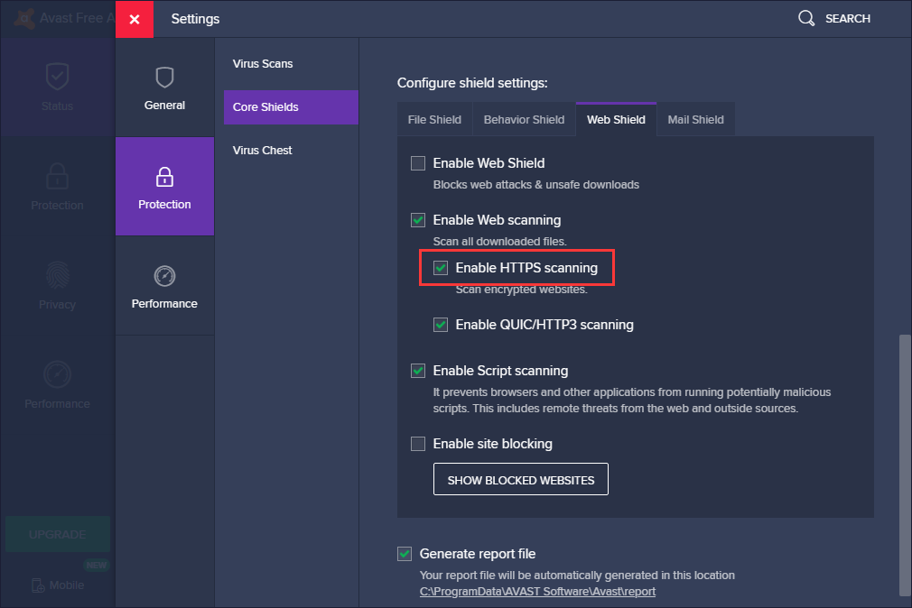Screen dimensions: 912x608
Task: Select the Behavior Shield tab
Action: 524,119
